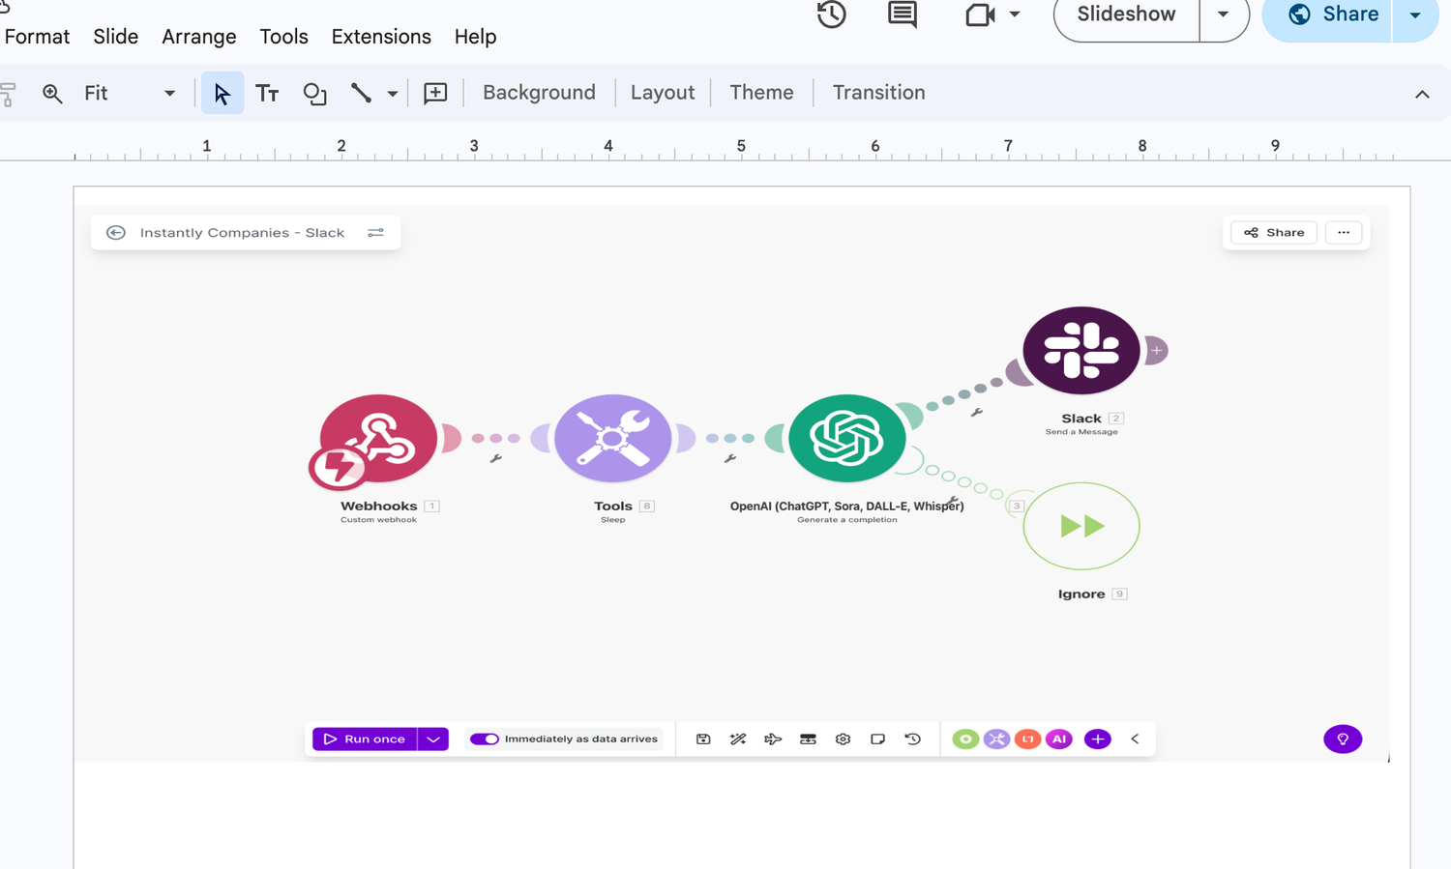Image resolution: width=1451 pixels, height=869 pixels.
Task: Click the orange text parser favorite
Action: 1027,739
